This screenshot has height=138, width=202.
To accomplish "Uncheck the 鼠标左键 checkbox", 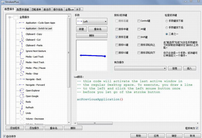I will point(117,37).
